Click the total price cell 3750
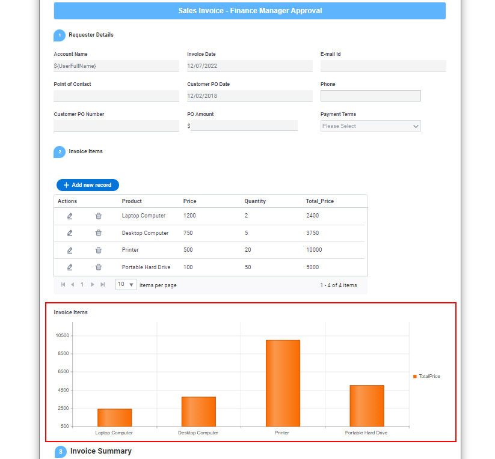 click(x=313, y=233)
